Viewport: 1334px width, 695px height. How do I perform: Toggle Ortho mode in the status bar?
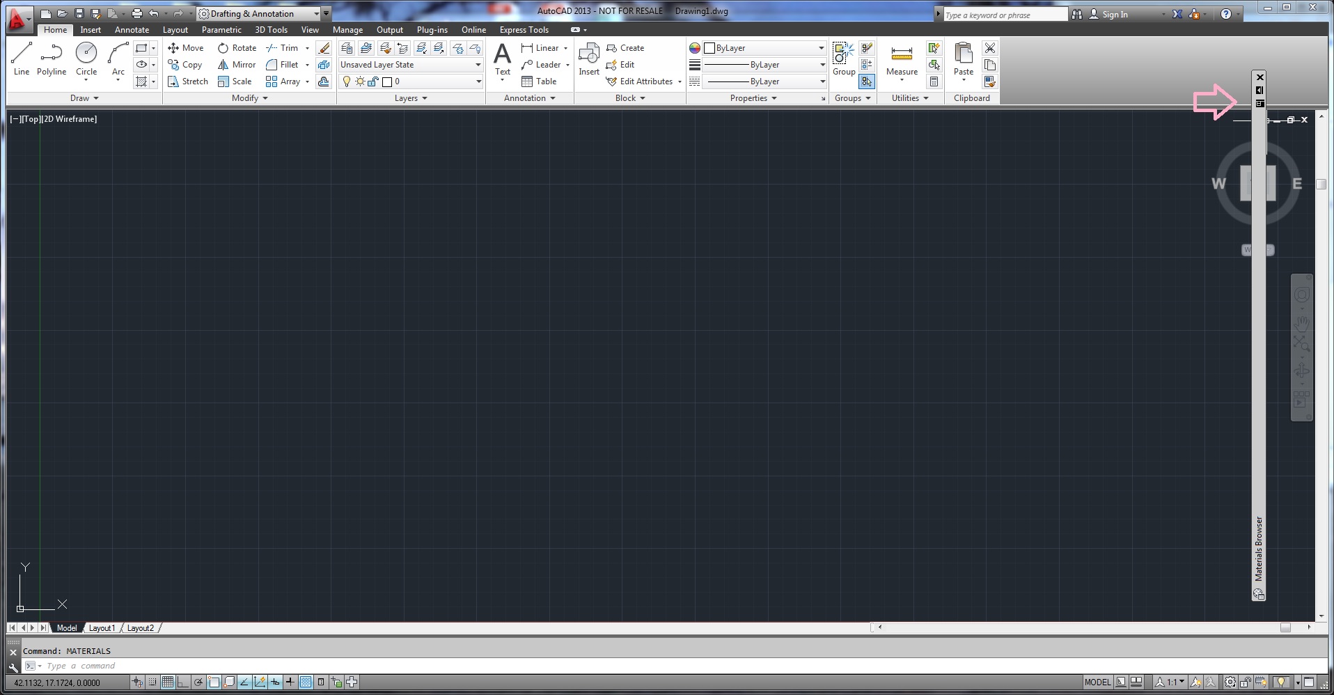click(x=183, y=682)
